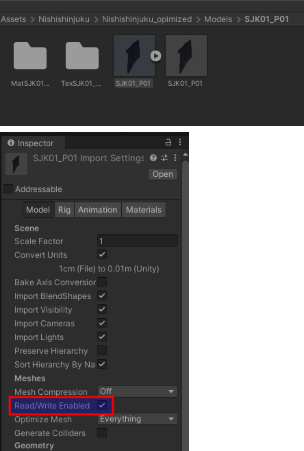Image resolution: width=304 pixels, height=451 pixels.
Task: Disable the Read/Write Enabled checkbox
Action: point(102,405)
